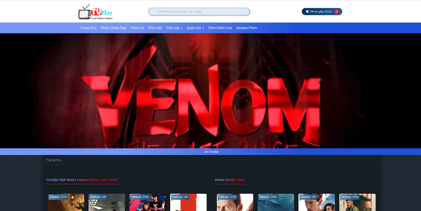The image size is (421, 211).
Task: Open the Phim Lẻ section
Action: point(137,28)
